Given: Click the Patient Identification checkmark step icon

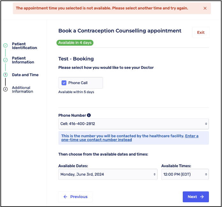Looking at the screenshot, I should click(5, 46).
